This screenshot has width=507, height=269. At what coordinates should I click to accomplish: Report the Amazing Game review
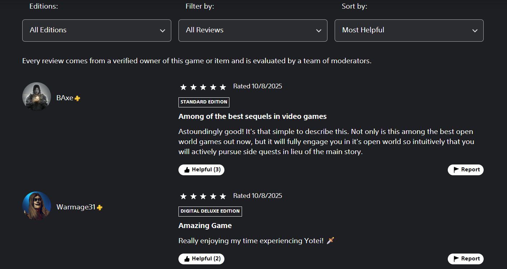(x=465, y=259)
